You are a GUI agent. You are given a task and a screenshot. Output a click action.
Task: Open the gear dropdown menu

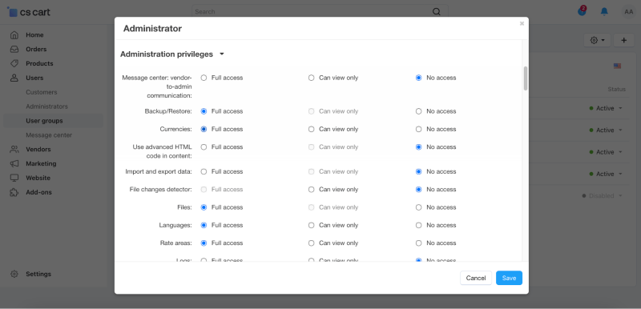click(597, 40)
